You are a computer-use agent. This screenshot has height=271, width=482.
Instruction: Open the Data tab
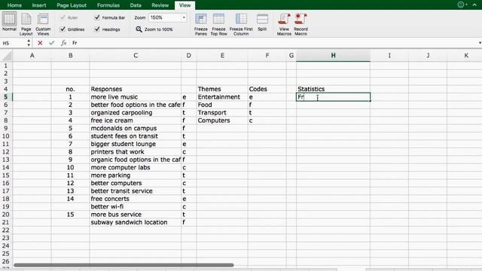tap(136, 5)
